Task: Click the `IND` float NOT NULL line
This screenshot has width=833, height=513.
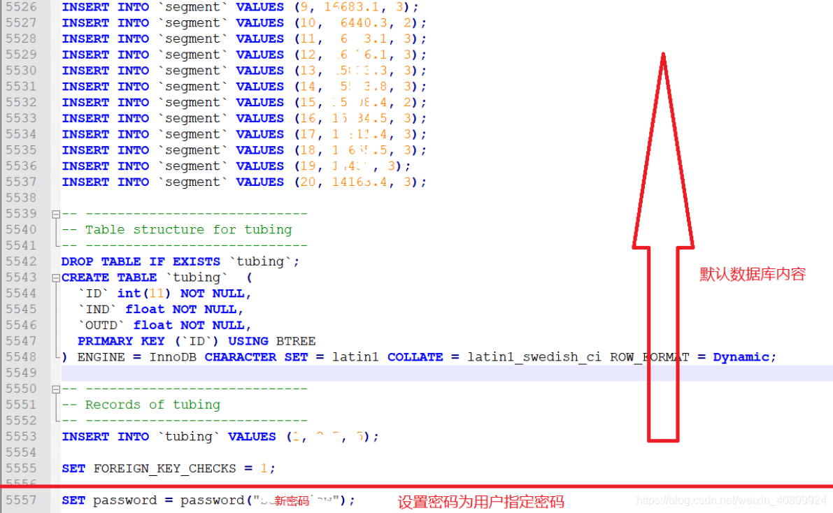Action: (160, 310)
